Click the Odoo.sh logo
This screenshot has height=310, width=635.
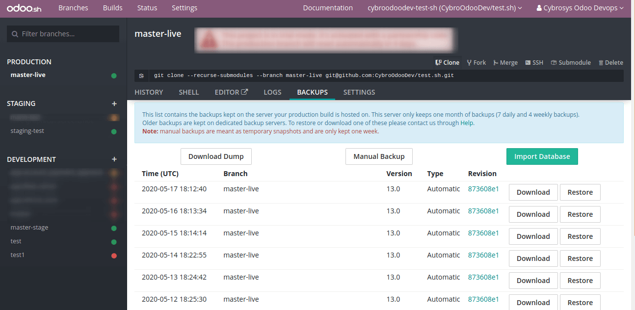[25, 8]
